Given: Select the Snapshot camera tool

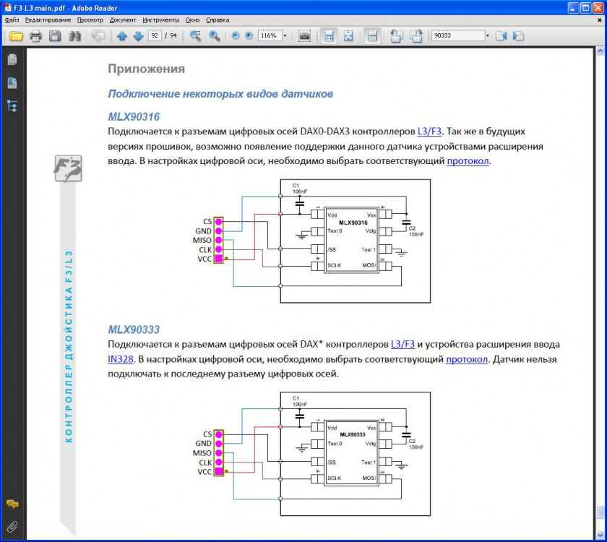Looking at the screenshot, I should tap(304, 36).
